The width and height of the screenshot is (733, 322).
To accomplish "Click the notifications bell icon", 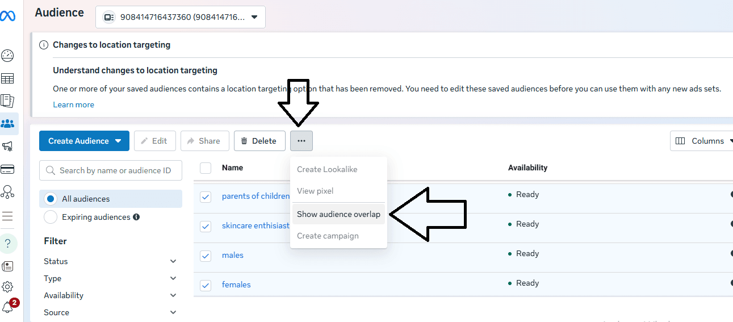I will tap(8, 307).
